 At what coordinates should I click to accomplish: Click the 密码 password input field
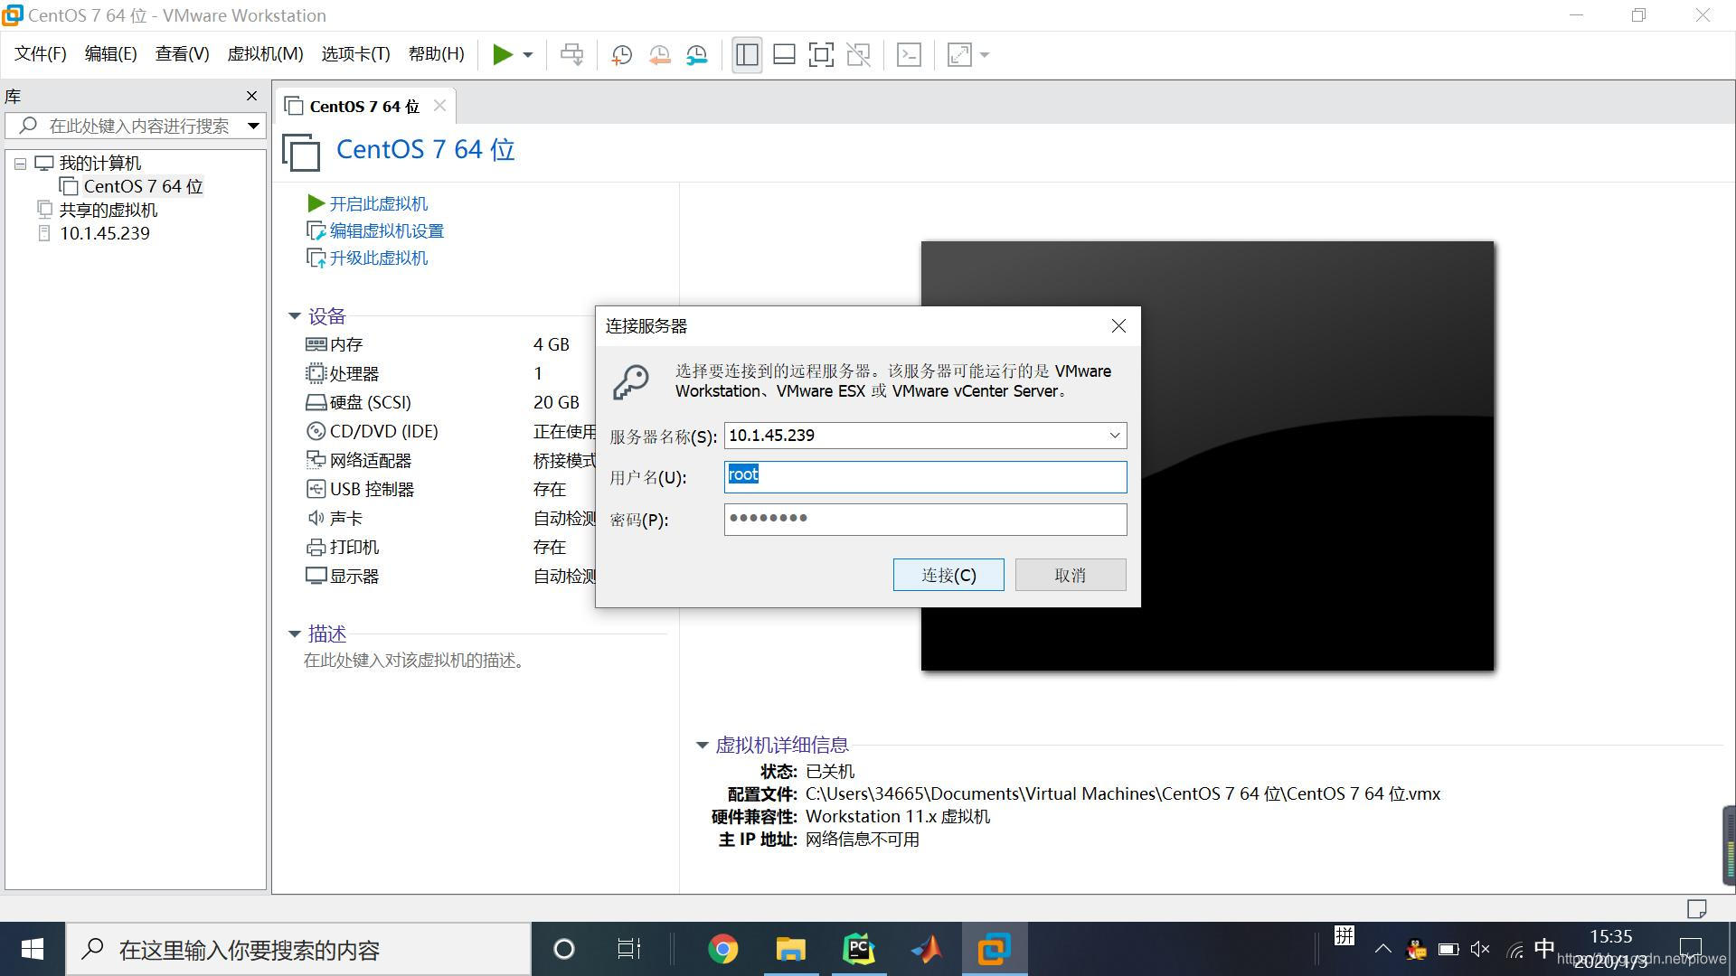924,519
